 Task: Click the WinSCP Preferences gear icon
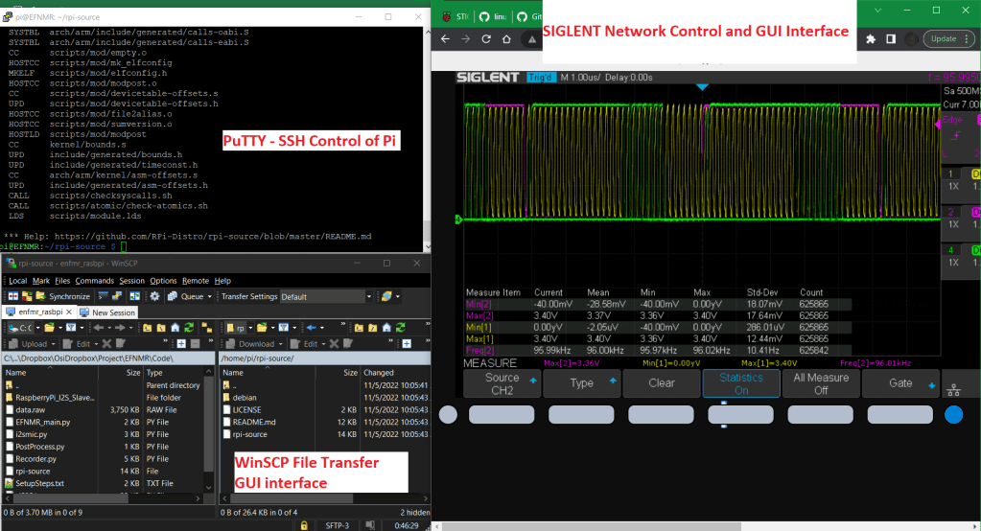(x=154, y=296)
